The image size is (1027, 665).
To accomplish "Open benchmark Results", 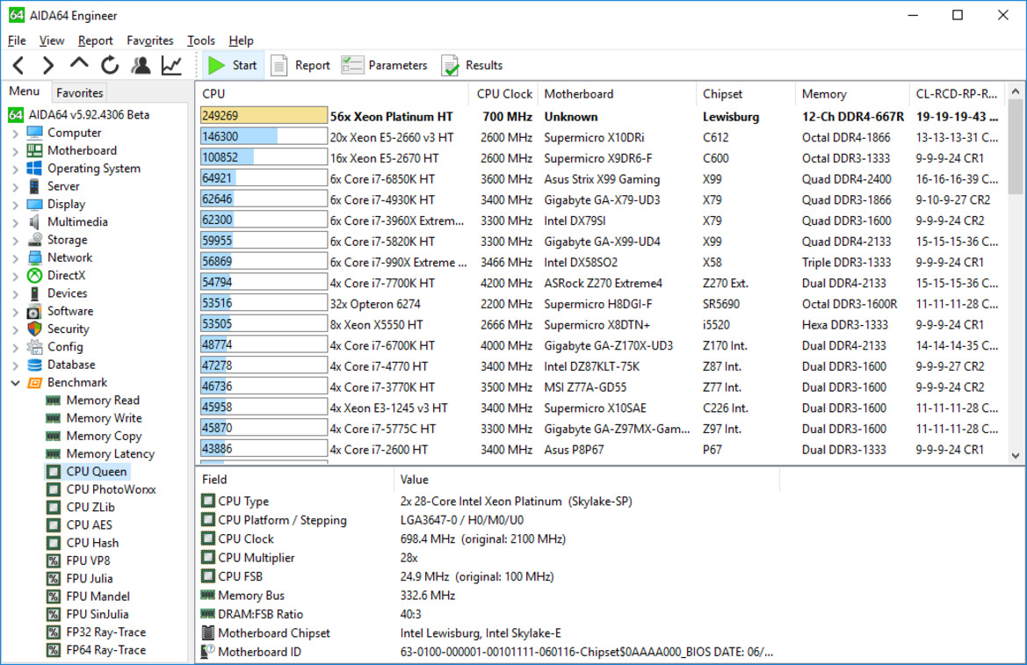I will click(x=473, y=65).
